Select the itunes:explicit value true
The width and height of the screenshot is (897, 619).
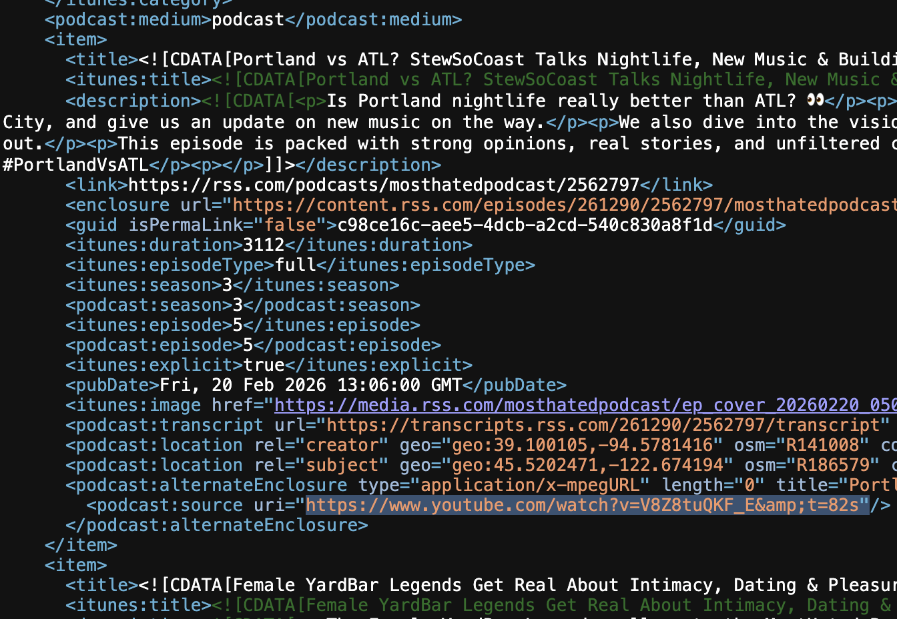263,365
